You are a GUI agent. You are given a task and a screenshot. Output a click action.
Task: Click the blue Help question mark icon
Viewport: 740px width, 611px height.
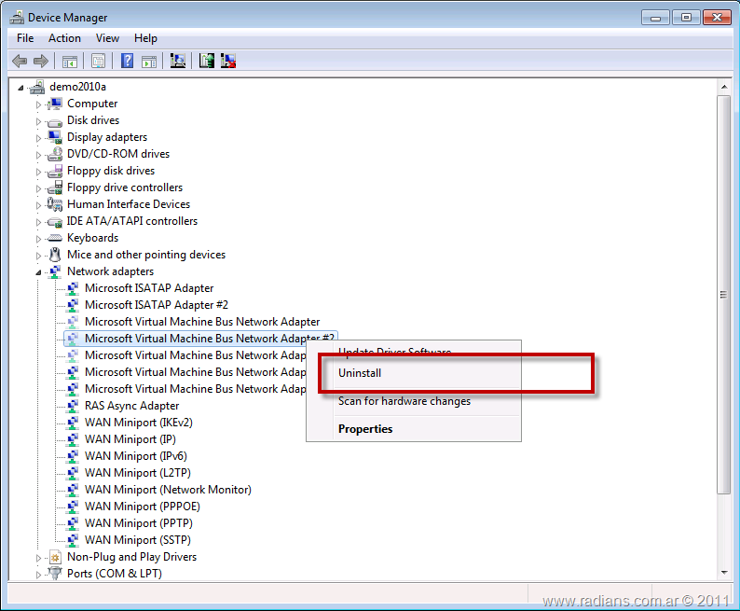coord(127,62)
